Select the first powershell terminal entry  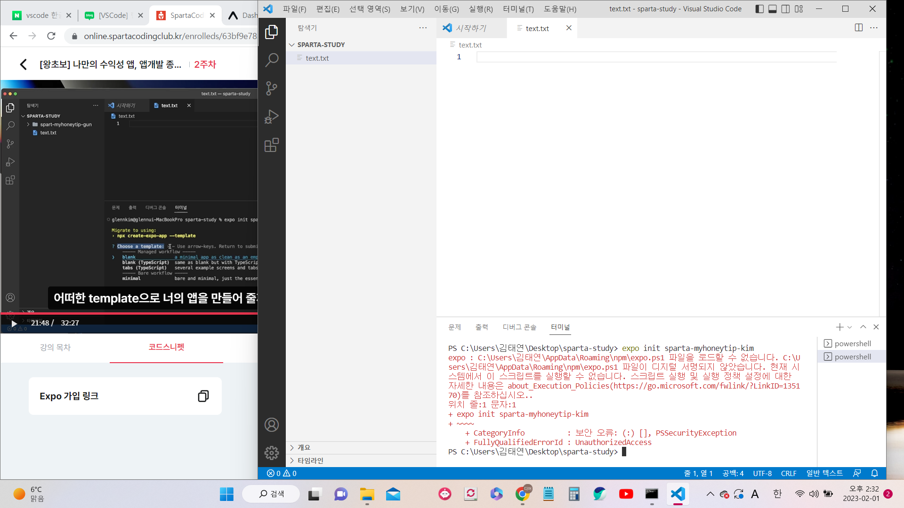(x=852, y=343)
